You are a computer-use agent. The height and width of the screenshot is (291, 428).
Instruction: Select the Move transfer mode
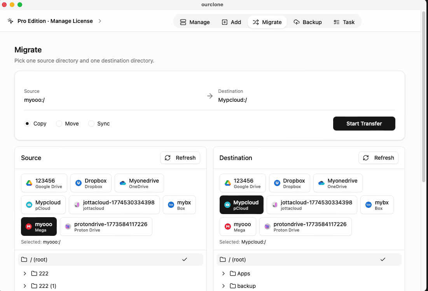(x=59, y=123)
